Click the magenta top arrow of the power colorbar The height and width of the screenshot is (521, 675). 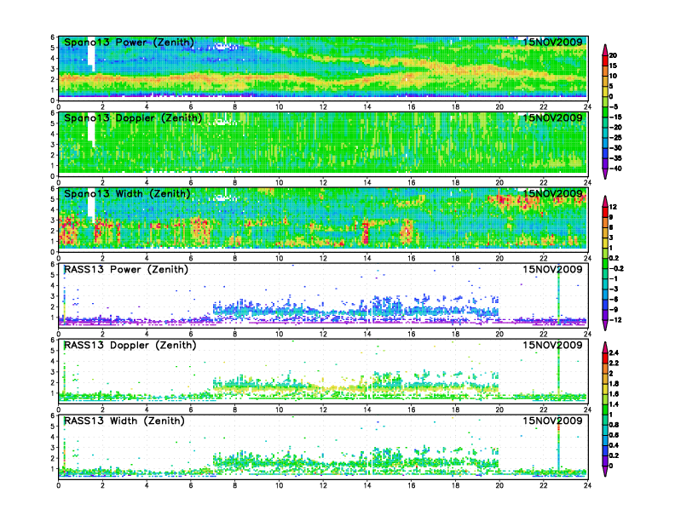[605, 49]
